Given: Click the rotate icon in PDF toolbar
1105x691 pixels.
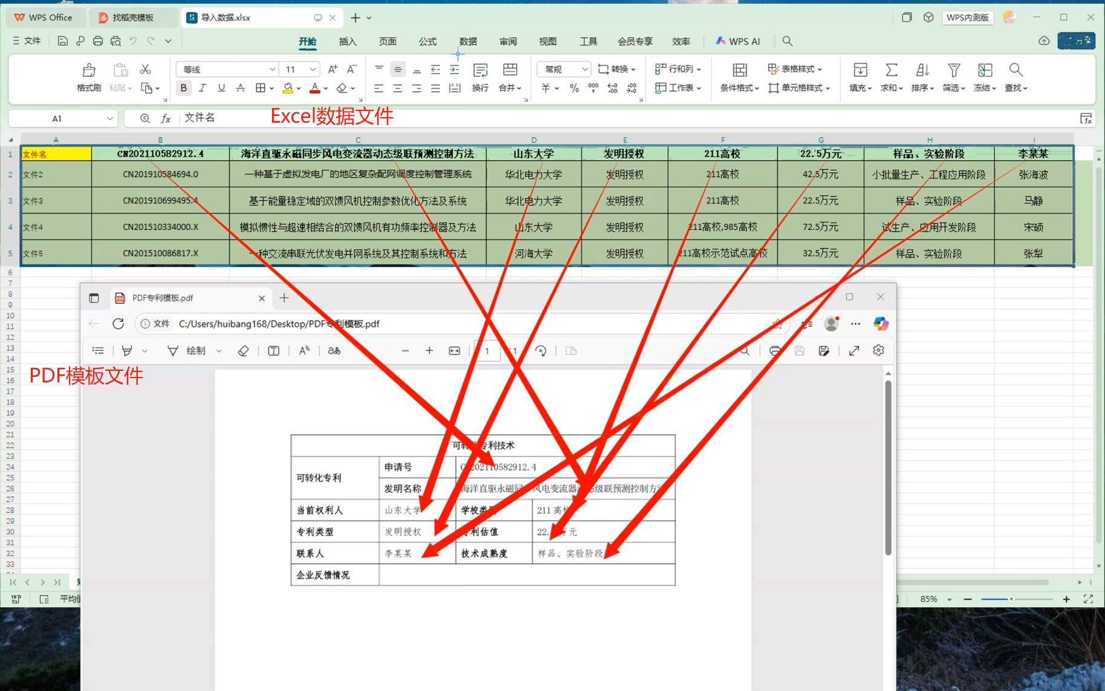Looking at the screenshot, I should coord(541,351).
